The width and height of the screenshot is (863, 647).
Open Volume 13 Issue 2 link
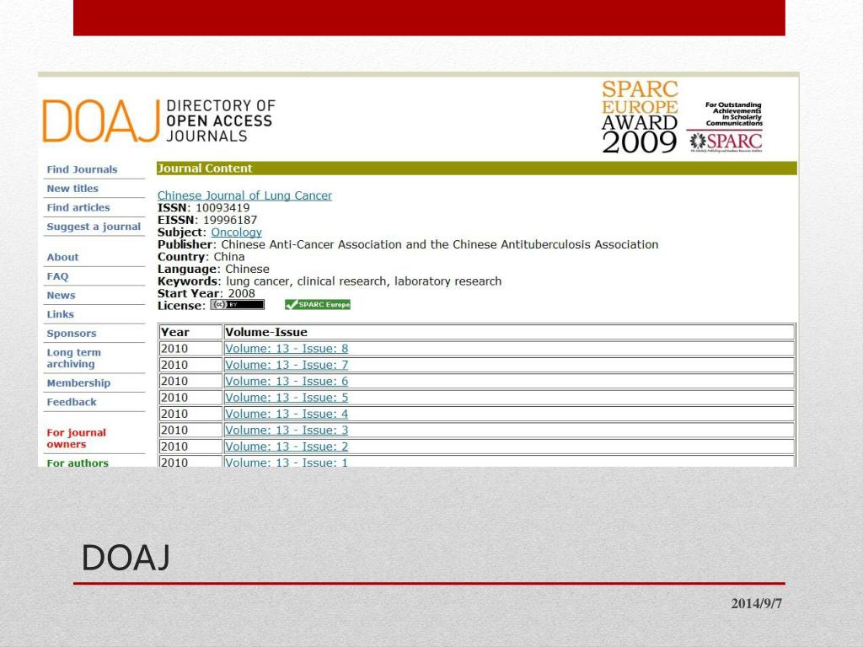tap(287, 446)
